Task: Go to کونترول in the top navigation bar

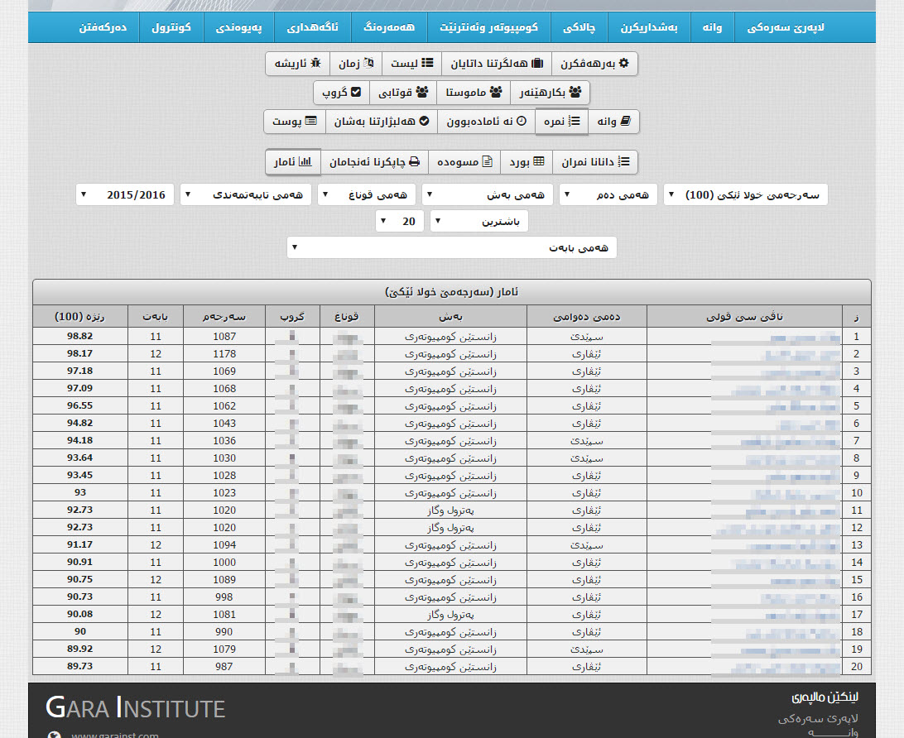Action: 171,28
